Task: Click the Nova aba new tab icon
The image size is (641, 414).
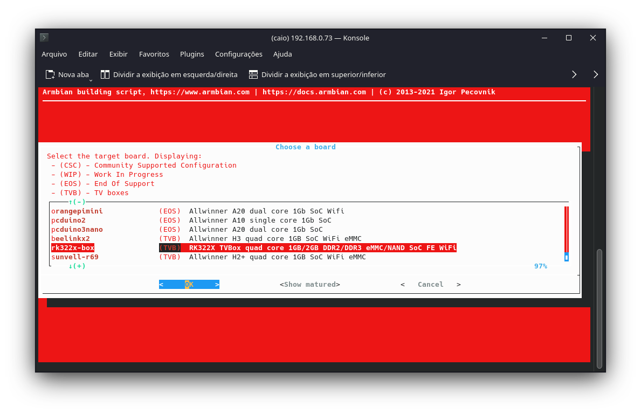Action: 50,74
